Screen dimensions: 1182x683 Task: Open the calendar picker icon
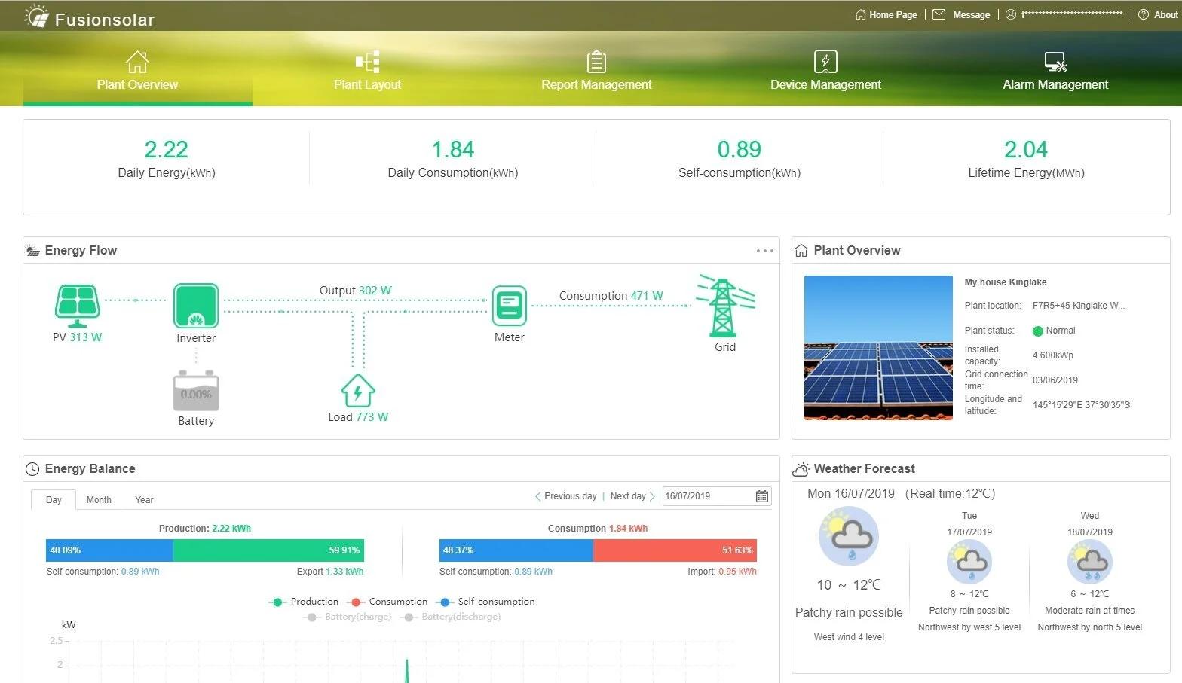pos(762,496)
